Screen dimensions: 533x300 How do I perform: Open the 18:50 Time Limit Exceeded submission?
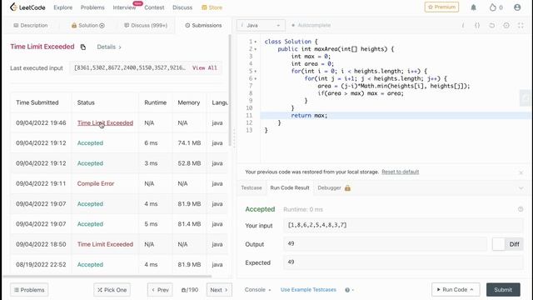click(105, 244)
